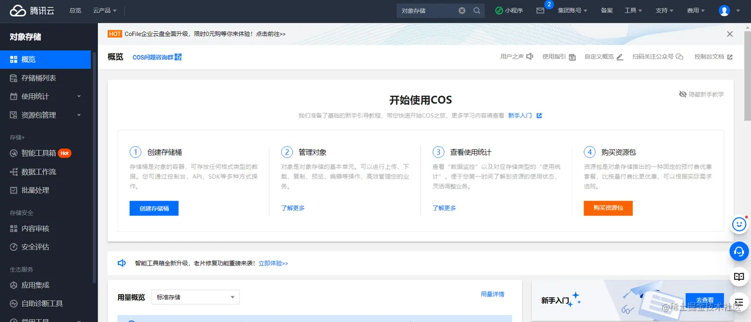Open the 集团账号 dropdown
Image resolution: width=751 pixels, height=322 pixels.
tap(572, 10)
